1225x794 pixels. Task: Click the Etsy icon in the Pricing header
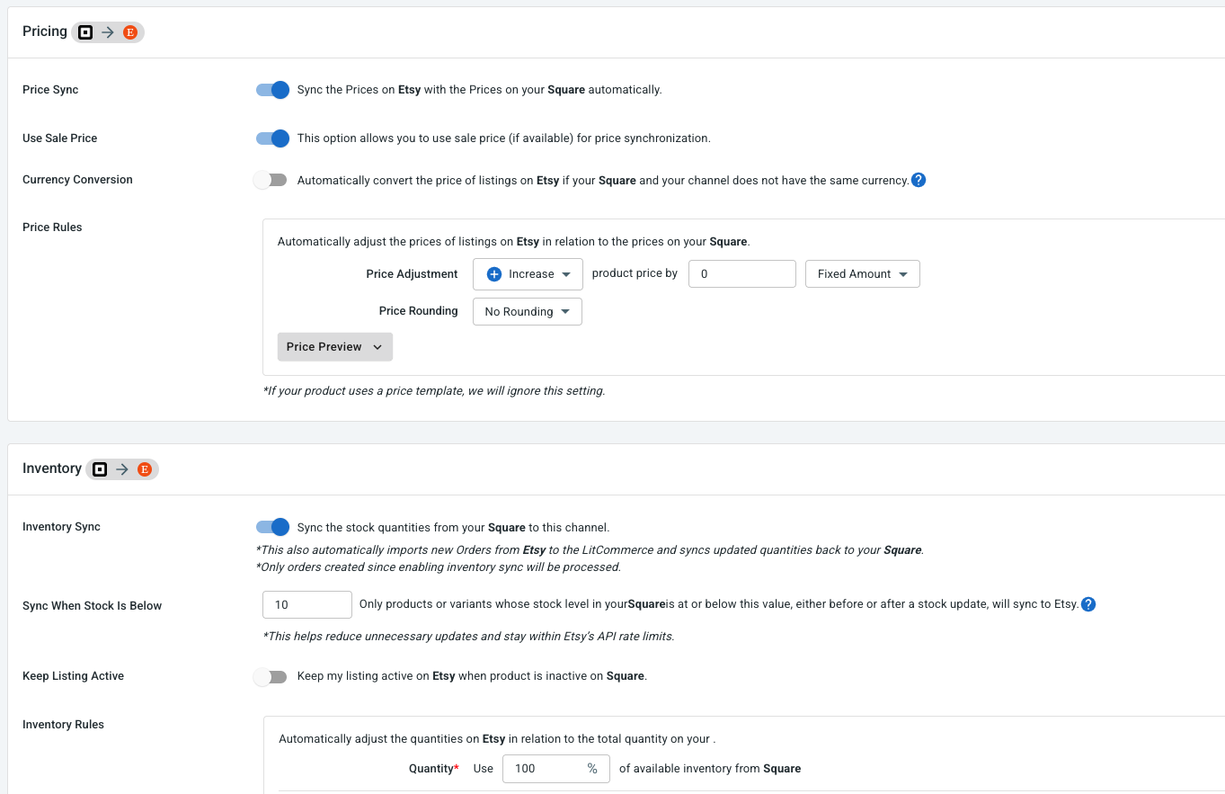(x=130, y=32)
